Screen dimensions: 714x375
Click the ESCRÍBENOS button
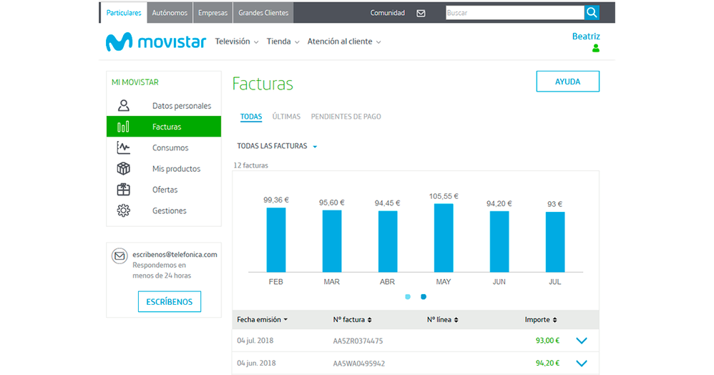click(170, 301)
